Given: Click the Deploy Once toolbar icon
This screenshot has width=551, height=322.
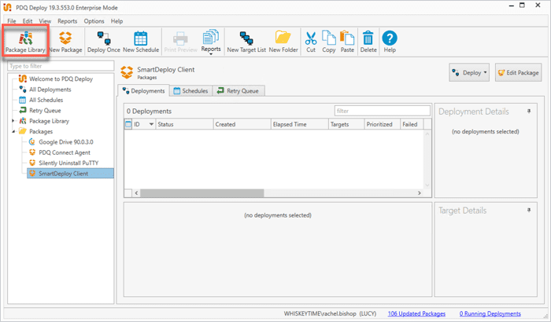Looking at the screenshot, I should coord(104,42).
